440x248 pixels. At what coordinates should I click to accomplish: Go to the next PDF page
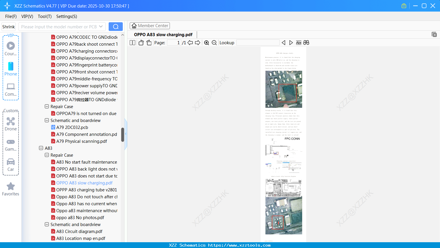198,43
